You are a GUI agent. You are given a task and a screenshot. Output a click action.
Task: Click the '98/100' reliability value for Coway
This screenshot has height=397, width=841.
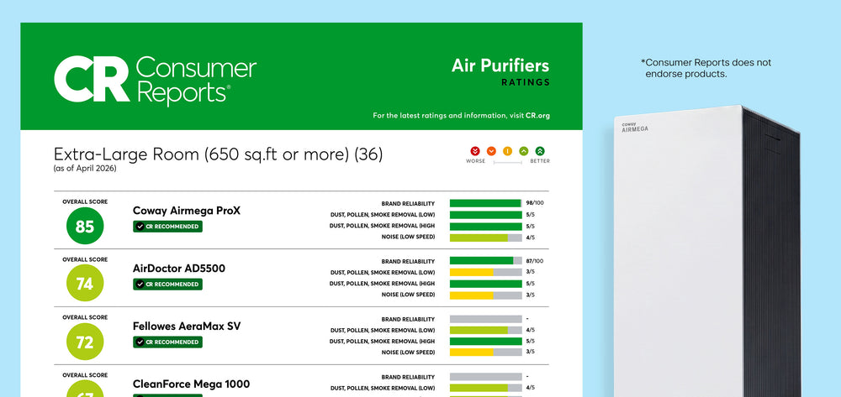point(535,203)
